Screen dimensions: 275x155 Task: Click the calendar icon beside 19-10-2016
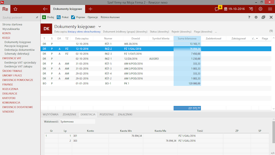[225, 9]
